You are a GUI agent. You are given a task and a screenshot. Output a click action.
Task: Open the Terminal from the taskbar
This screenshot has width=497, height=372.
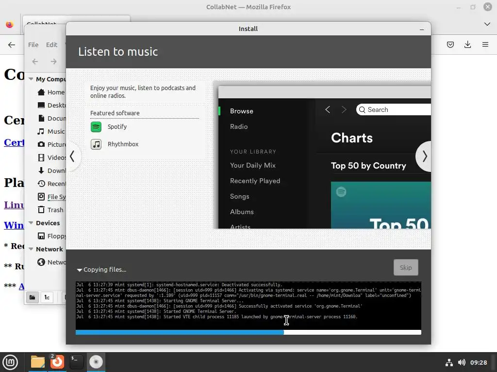click(x=77, y=362)
